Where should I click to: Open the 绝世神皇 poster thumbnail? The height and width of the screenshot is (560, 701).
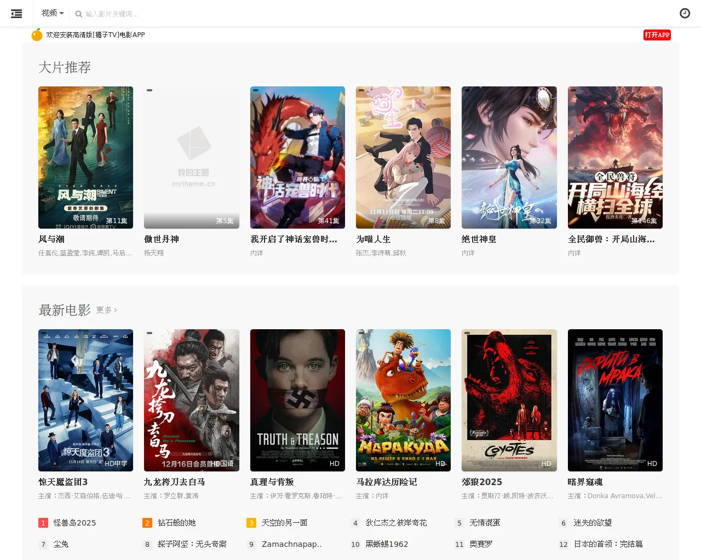(x=509, y=157)
